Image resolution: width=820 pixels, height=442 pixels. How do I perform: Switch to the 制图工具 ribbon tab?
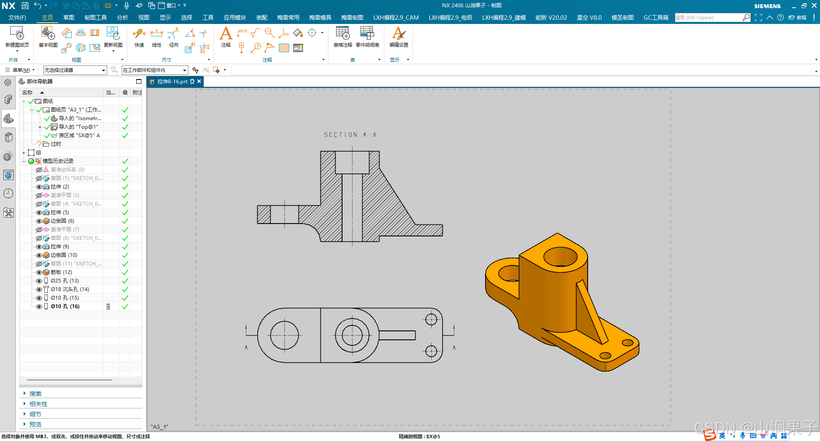[96, 18]
